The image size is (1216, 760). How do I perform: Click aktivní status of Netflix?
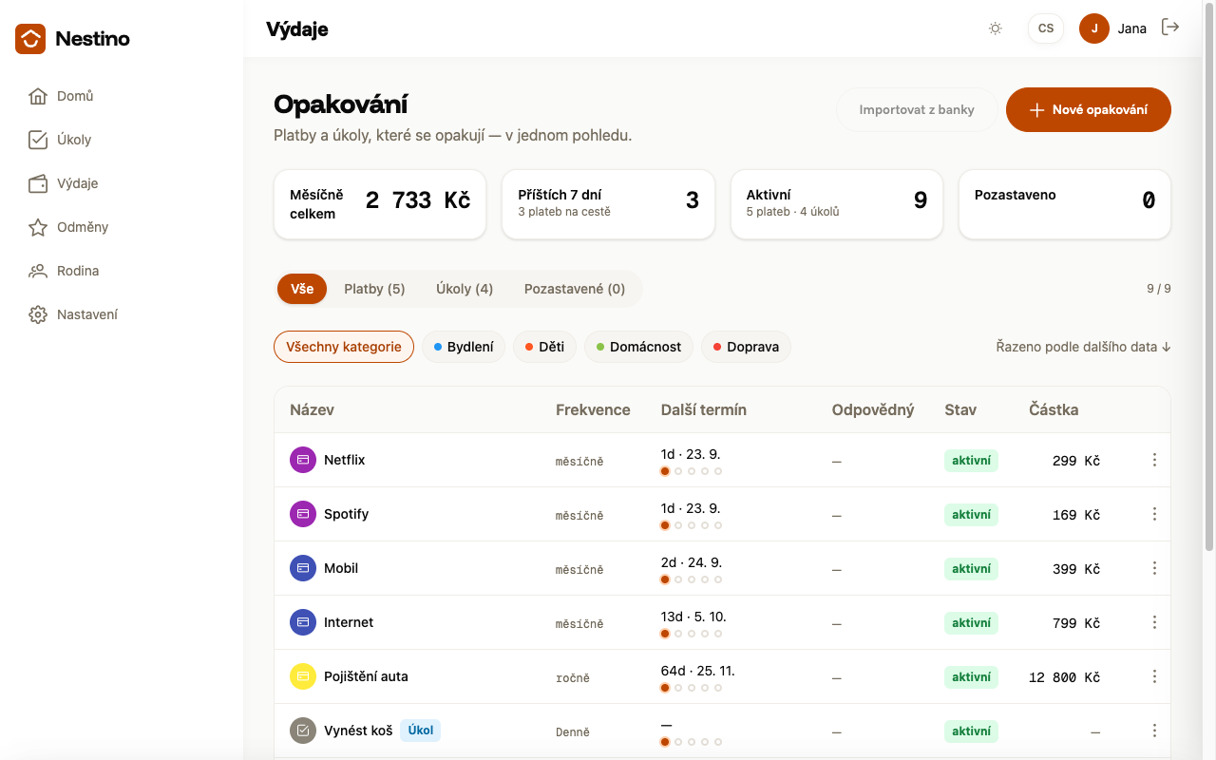pyautogui.click(x=971, y=461)
